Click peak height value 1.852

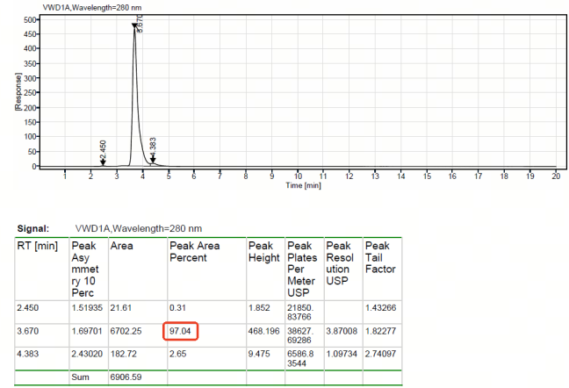259,308
